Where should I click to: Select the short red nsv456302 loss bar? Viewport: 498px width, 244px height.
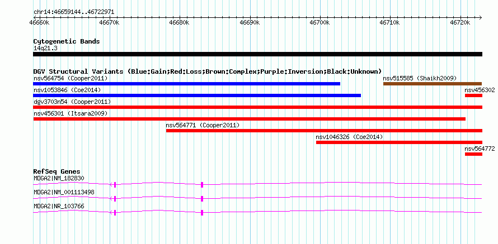[473, 95]
